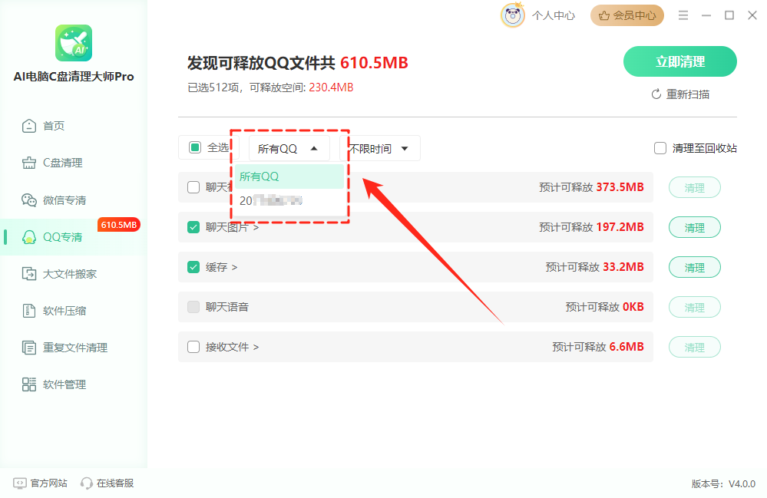Click 清理 for 聊天语音 row

(x=695, y=308)
